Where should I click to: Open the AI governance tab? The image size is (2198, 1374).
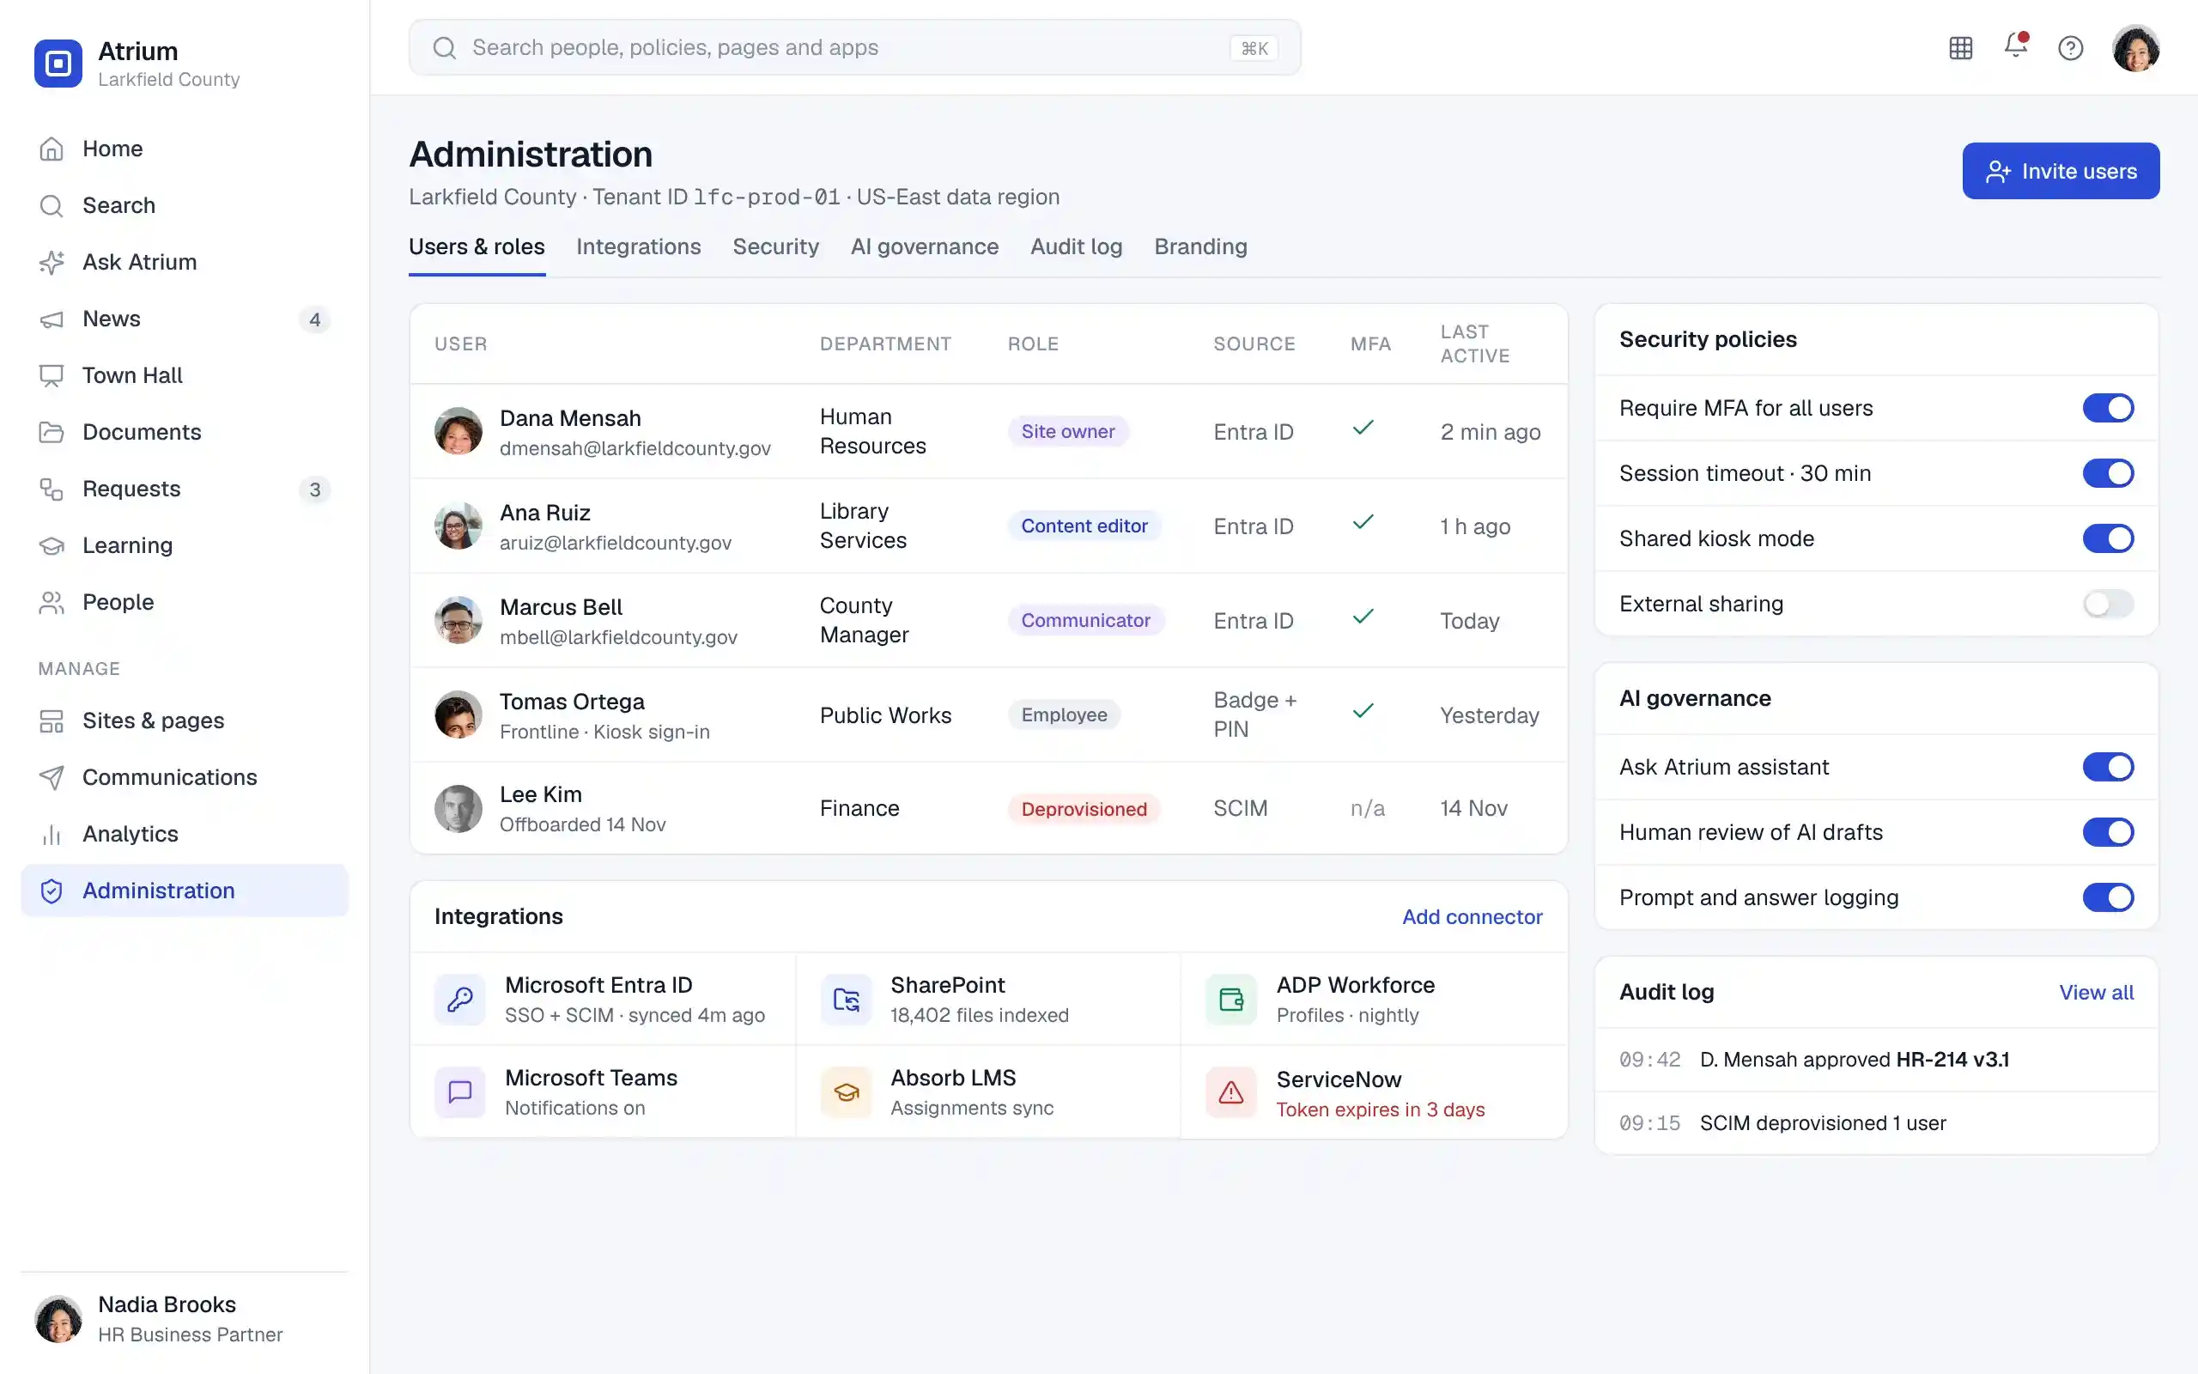pos(924,247)
